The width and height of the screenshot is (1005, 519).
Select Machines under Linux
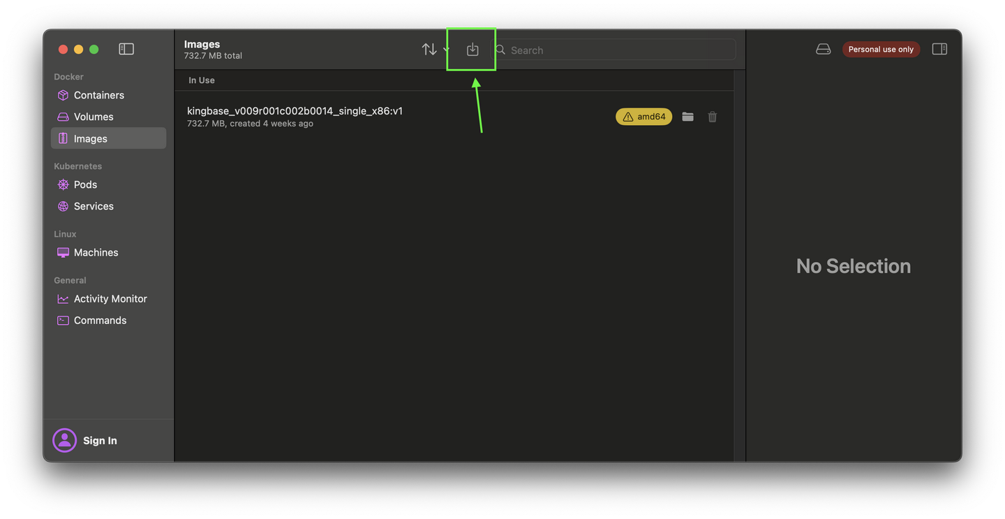(x=96, y=252)
